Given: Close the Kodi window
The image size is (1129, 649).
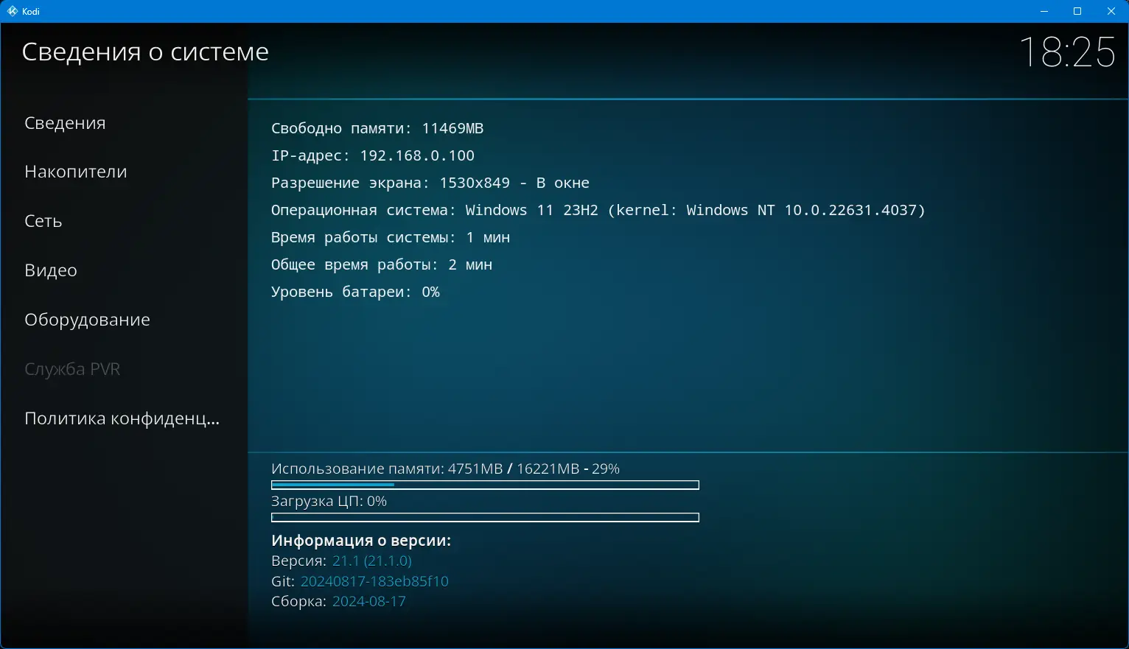Looking at the screenshot, I should [x=1111, y=11].
